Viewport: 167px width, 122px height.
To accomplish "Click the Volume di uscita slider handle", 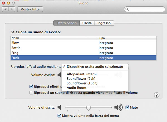I will (89, 108).
